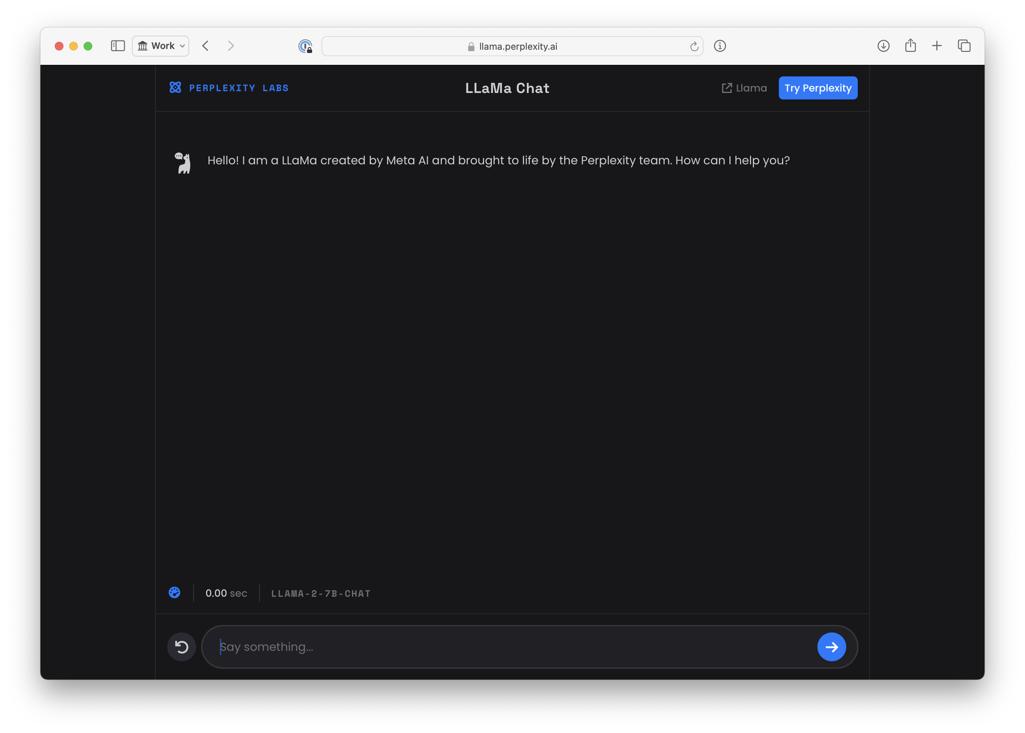Open a new tab with the plus icon
This screenshot has width=1025, height=733.
coord(937,46)
